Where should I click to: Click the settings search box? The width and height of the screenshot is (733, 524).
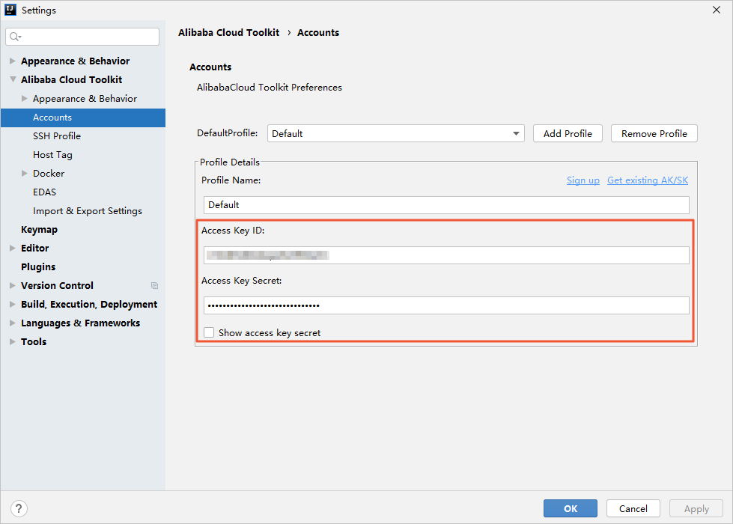point(82,37)
